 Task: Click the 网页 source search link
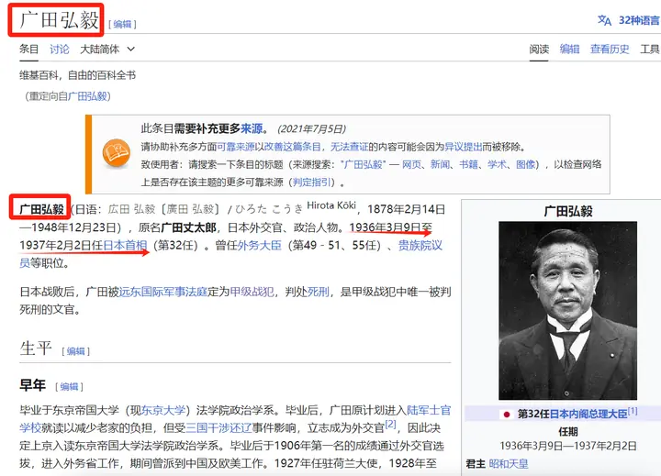411,164
